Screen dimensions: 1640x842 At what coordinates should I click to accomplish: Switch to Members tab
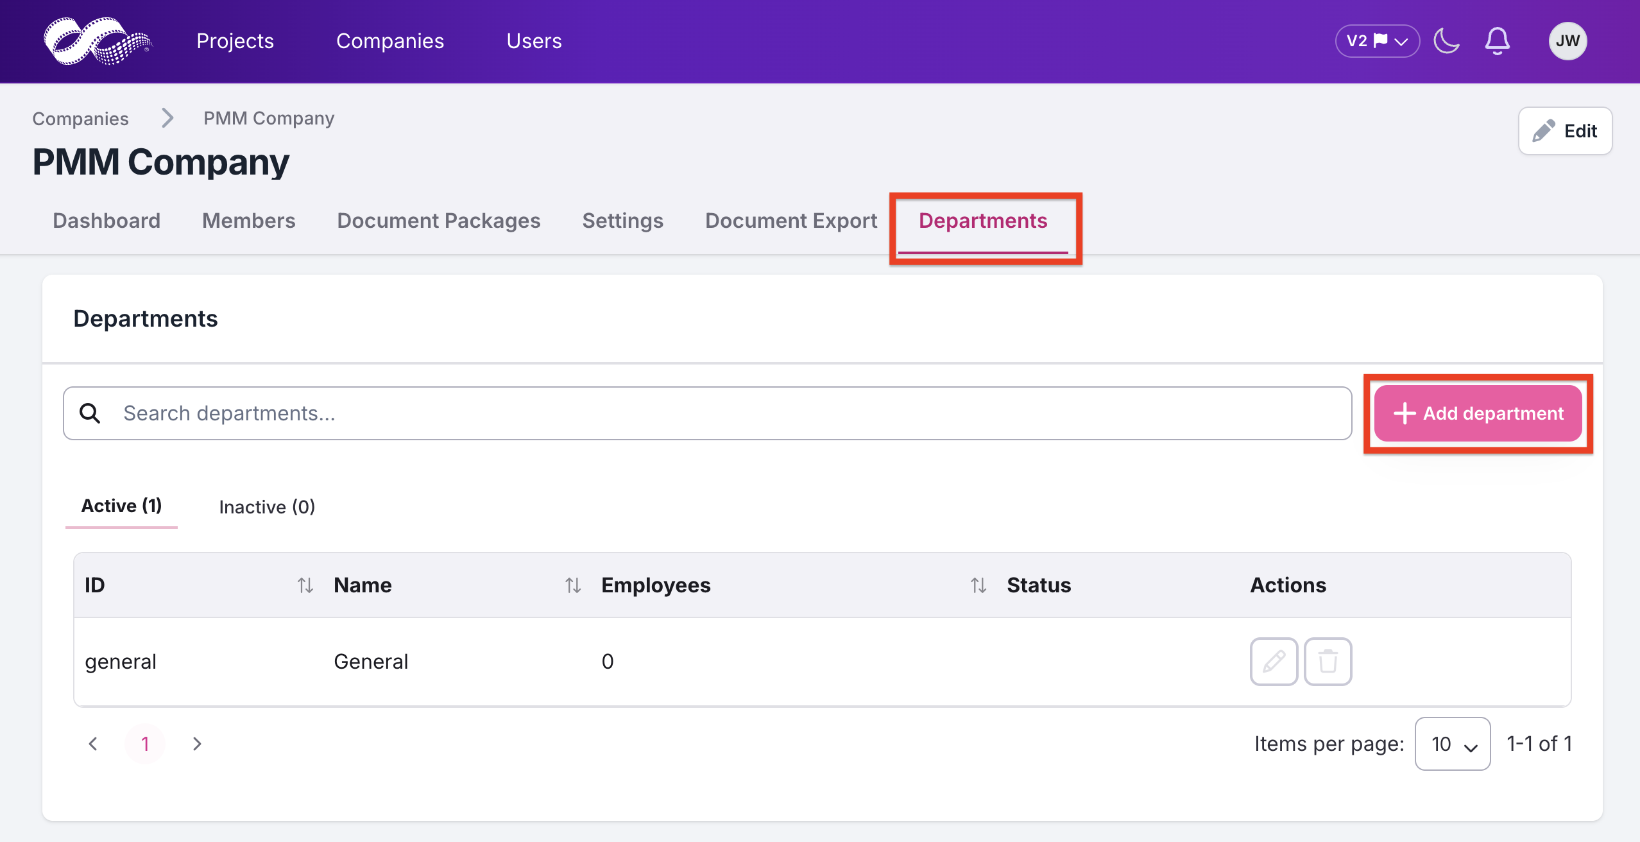pyautogui.click(x=249, y=221)
